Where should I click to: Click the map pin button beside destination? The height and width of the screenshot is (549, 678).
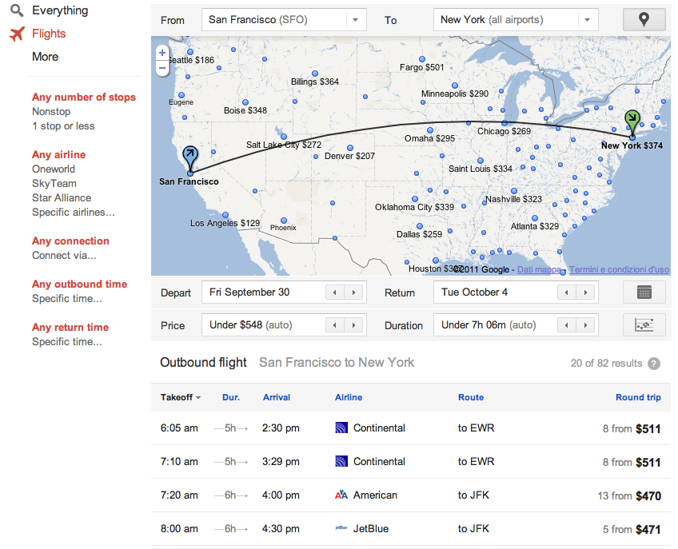click(x=644, y=20)
